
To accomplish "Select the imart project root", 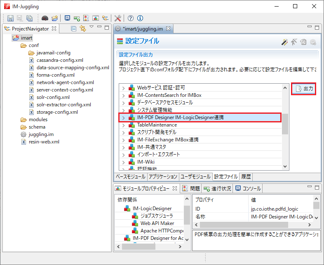I will click(x=26, y=38).
